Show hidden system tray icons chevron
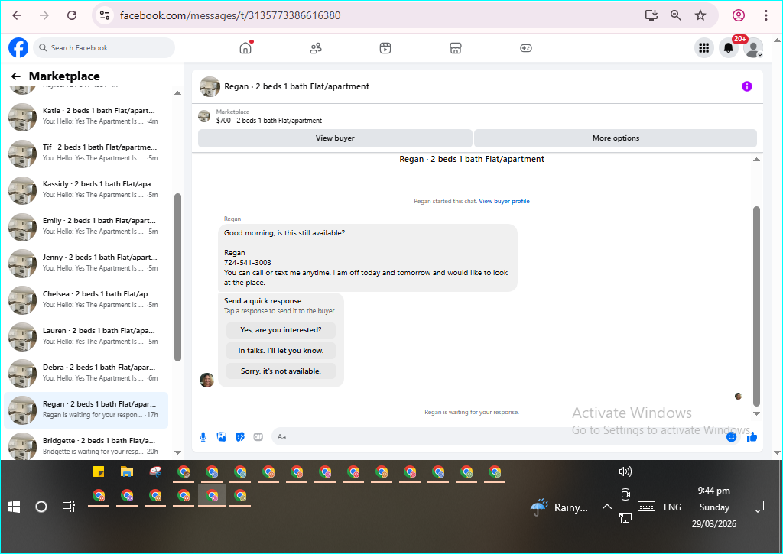The height and width of the screenshot is (554, 783). click(x=606, y=507)
